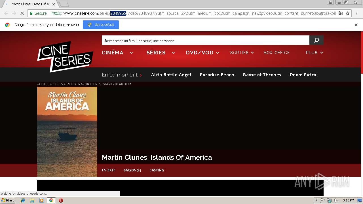Click the CineSeries logo
The image size is (363, 204).
pyautogui.click(x=65, y=57)
